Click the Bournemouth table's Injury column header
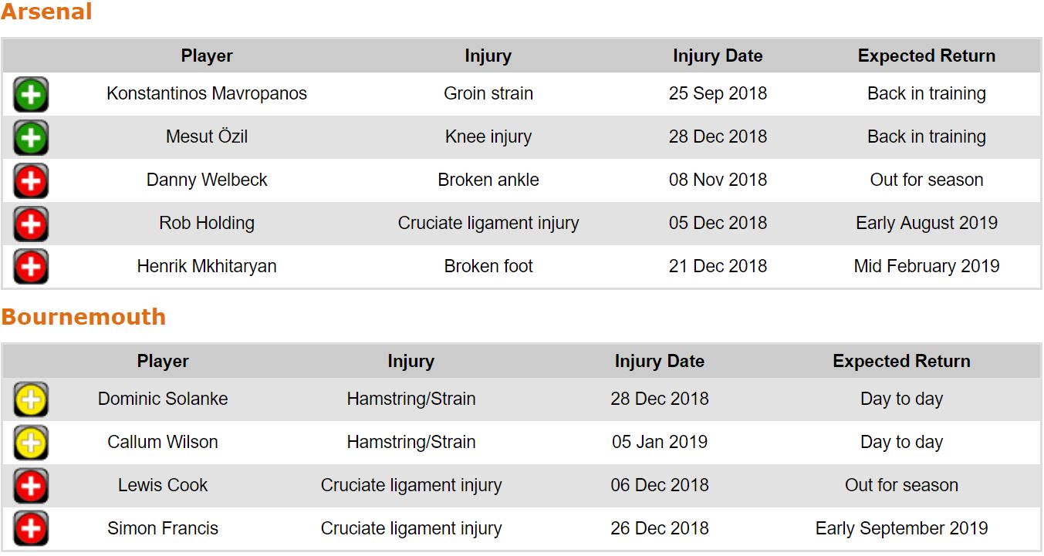This screenshot has width=1044, height=556. pos(411,361)
